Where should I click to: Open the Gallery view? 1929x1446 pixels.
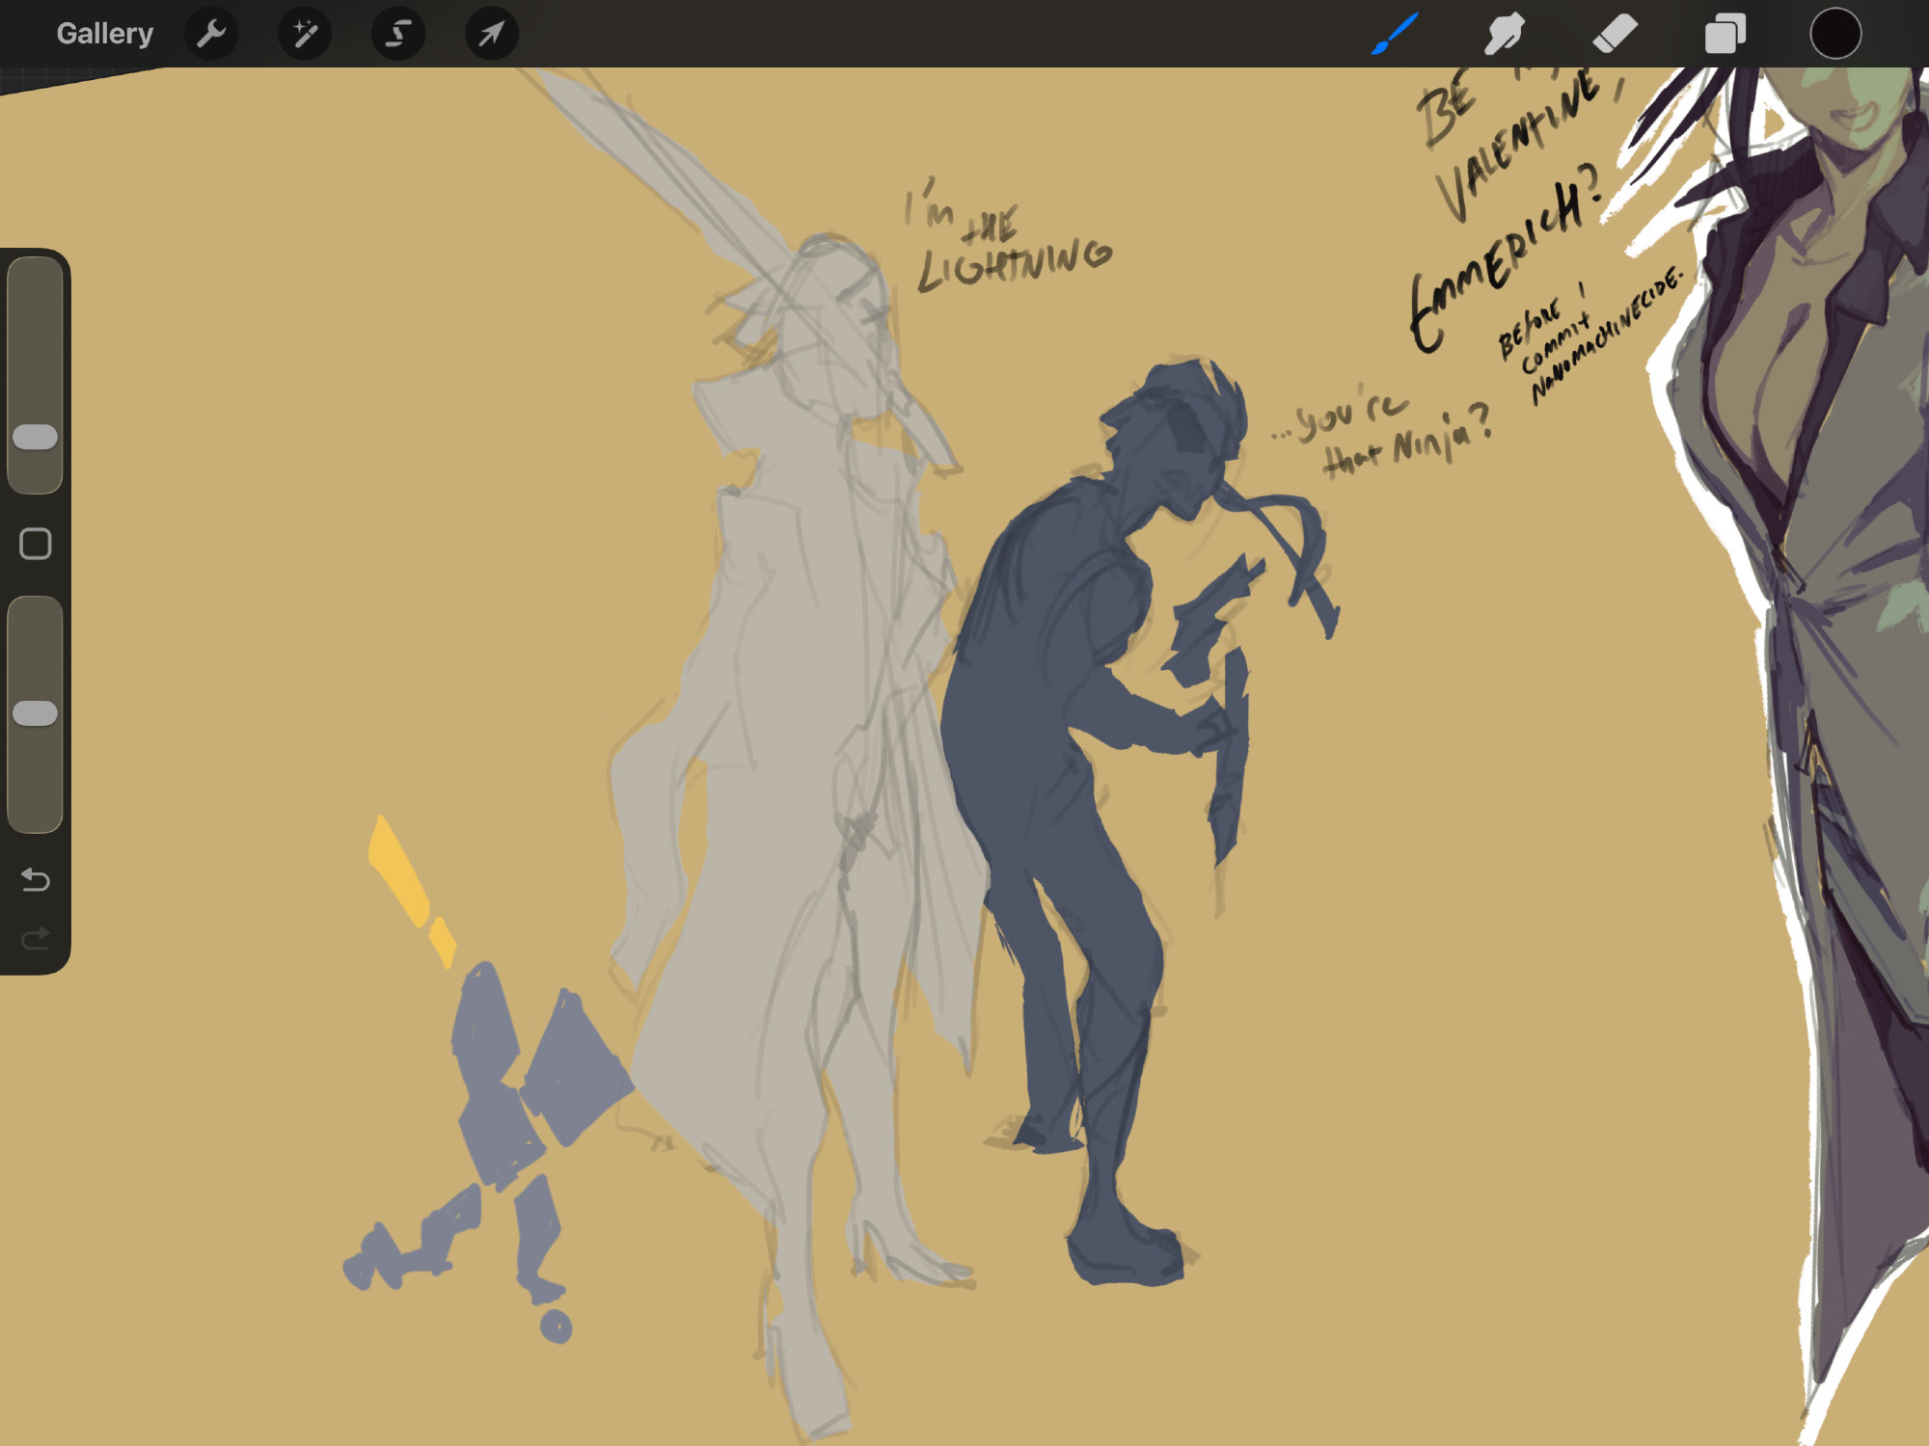pos(104,34)
